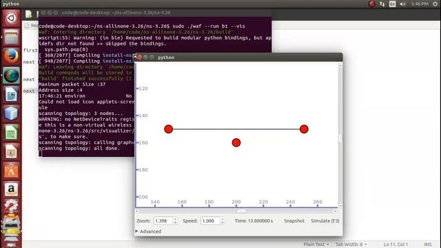
Task: Decrease the Speed value with down arrow
Action: (223, 223)
